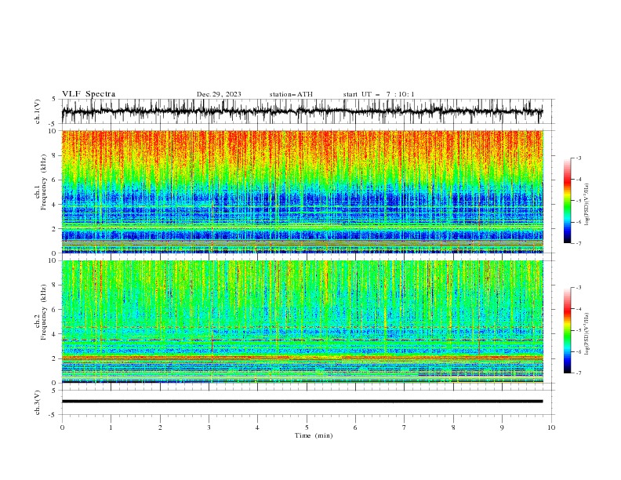Click the ch.1 "Frequency (kHz)" axis label
Screen dimensions: 621x480
tap(44, 182)
